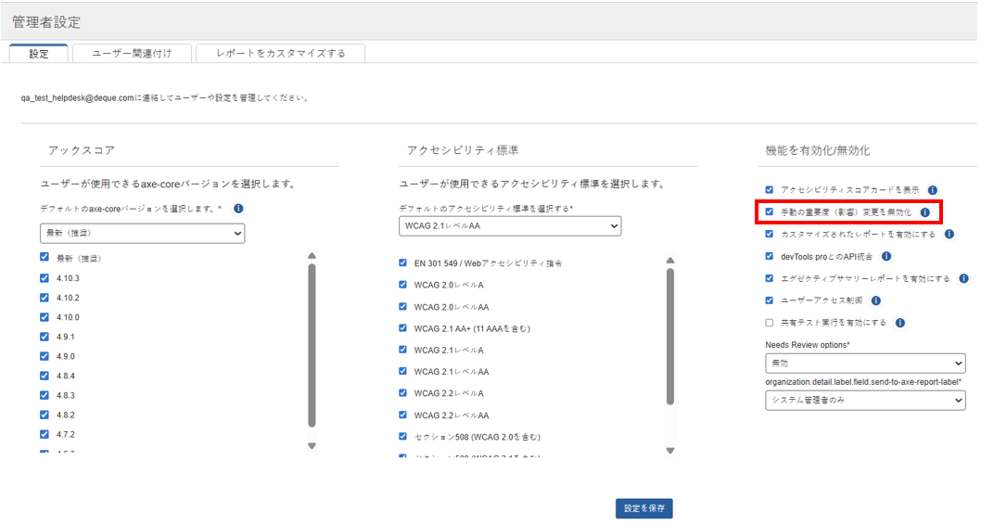Toggle the EN 301 549 standard checkbox
This screenshot has width=981, height=524.
click(x=402, y=263)
